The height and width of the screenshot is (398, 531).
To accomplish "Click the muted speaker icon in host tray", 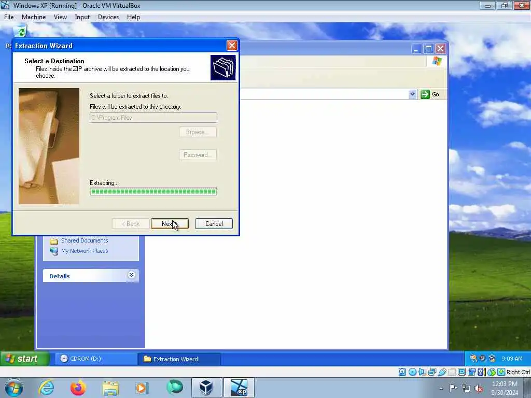I will point(479,388).
